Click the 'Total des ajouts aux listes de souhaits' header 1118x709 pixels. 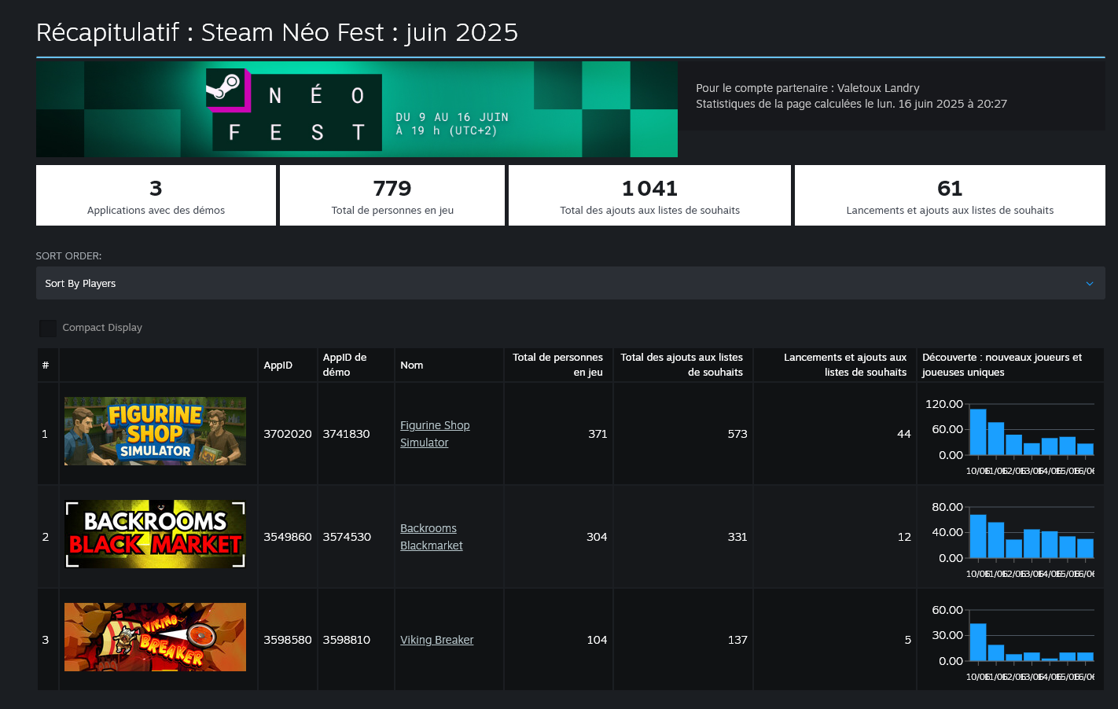click(x=681, y=365)
